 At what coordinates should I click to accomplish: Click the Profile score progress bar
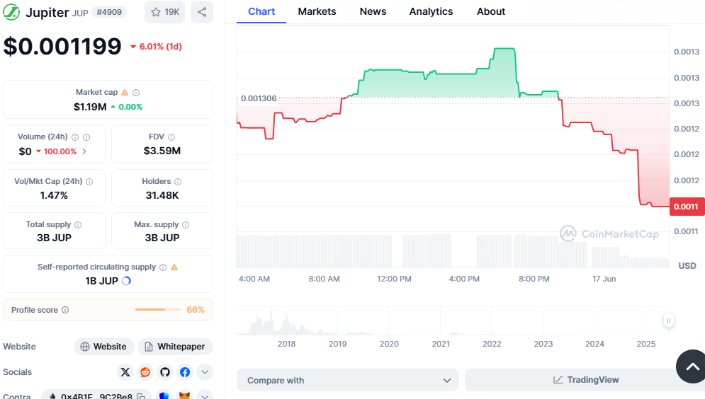pyautogui.click(x=157, y=310)
